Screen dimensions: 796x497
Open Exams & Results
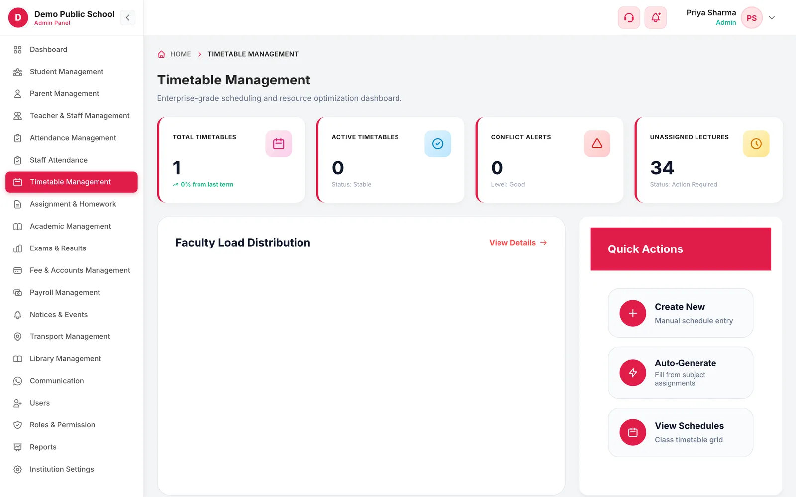[x=72, y=248]
